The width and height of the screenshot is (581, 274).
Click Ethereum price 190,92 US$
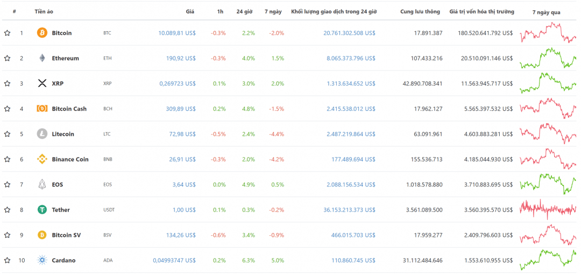pos(181,58)
